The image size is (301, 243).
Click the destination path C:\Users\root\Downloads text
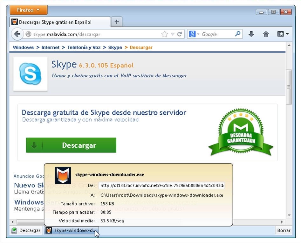[x=162, y=195]
